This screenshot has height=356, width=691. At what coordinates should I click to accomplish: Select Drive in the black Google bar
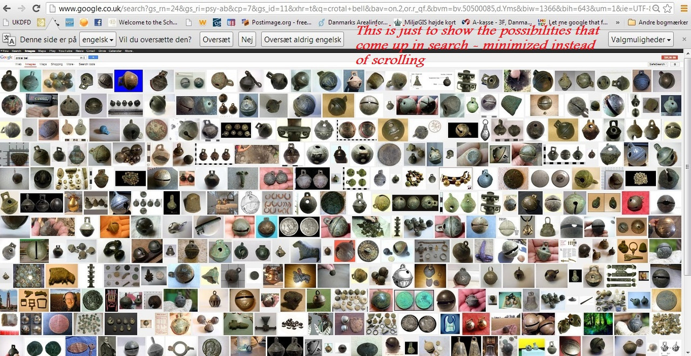click(x=102, y=51)
